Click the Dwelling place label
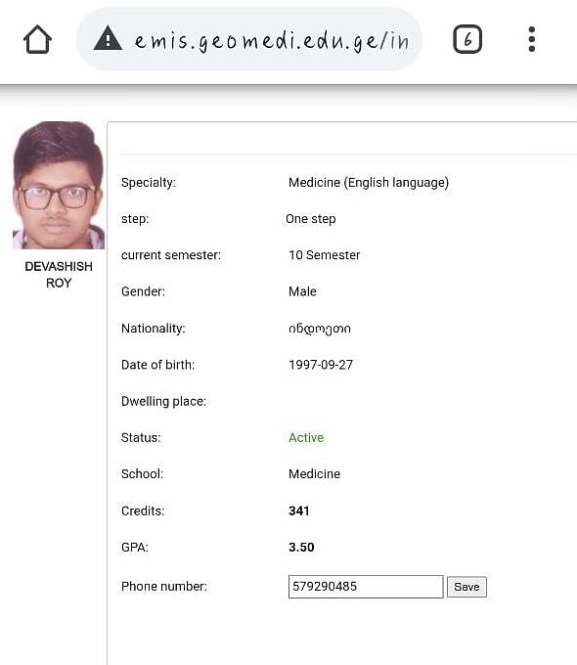 tap(163, 401)
